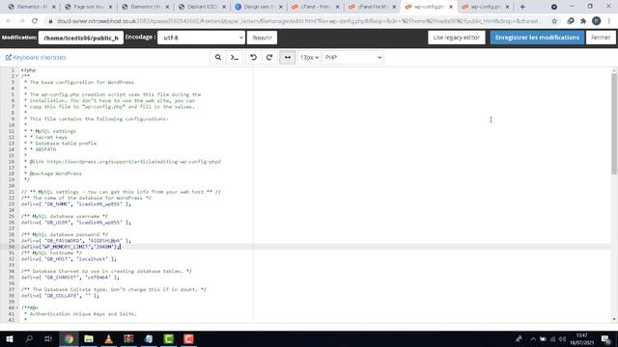Collapse code fold arrow at line 40
The image size is (618, 347).
pyautogui.click(x=17, y=307)
